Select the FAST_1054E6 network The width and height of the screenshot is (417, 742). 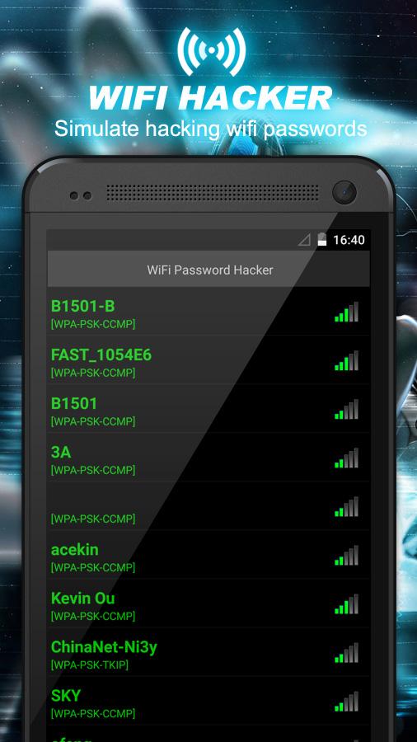208,360
